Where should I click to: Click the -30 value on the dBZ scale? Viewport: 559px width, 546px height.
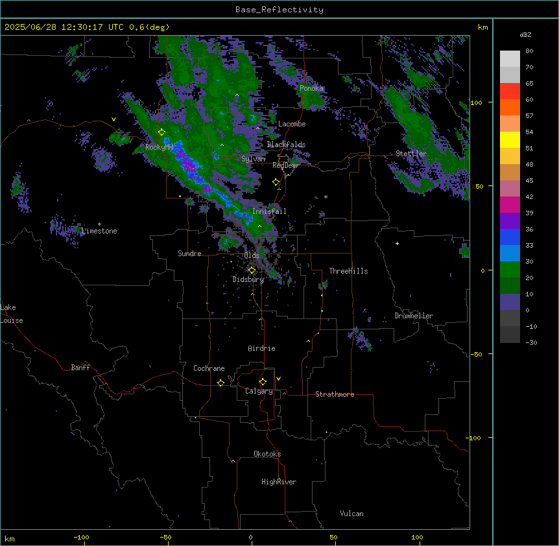(x=531, y=342)
